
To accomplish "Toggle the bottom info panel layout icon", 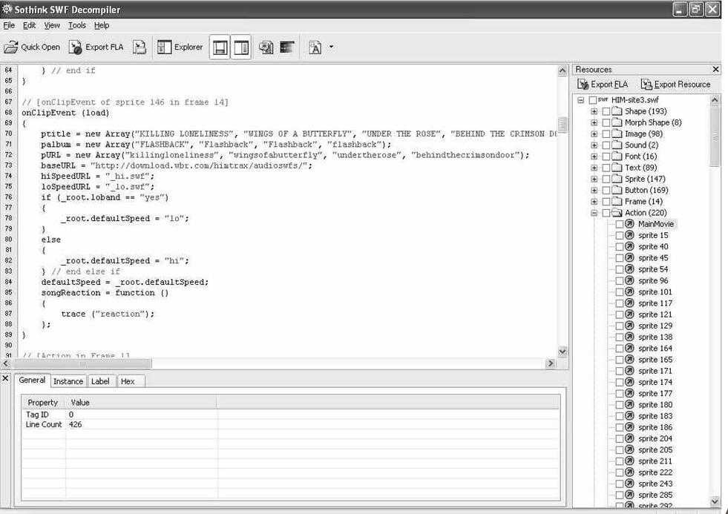I will click(x=220, y=47).
